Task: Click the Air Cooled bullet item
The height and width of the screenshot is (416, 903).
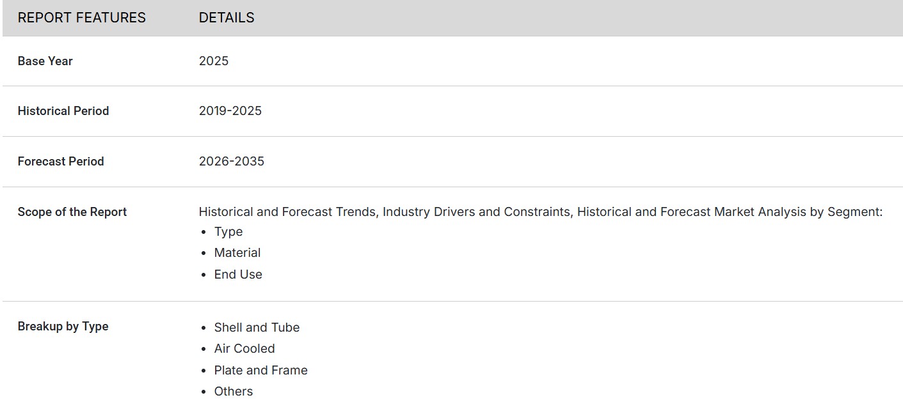Action: pos(244,349)
